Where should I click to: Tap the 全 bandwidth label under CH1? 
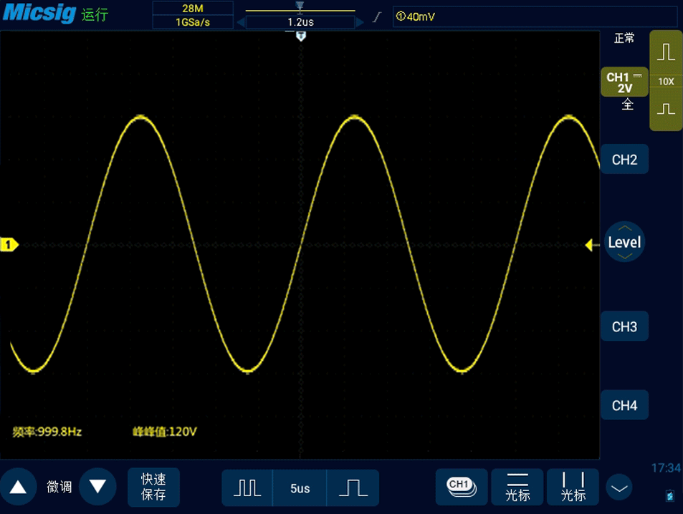[627, 105]
